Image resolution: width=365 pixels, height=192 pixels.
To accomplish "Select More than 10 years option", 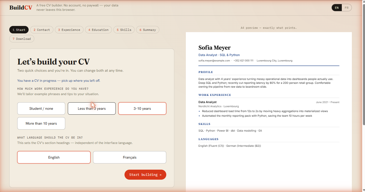I will [41, 123].
